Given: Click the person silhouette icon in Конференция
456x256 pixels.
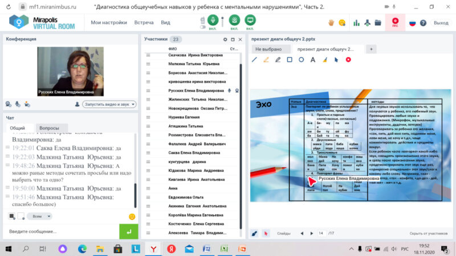Looking at the screenshot, I should click(x=77, y=104).
